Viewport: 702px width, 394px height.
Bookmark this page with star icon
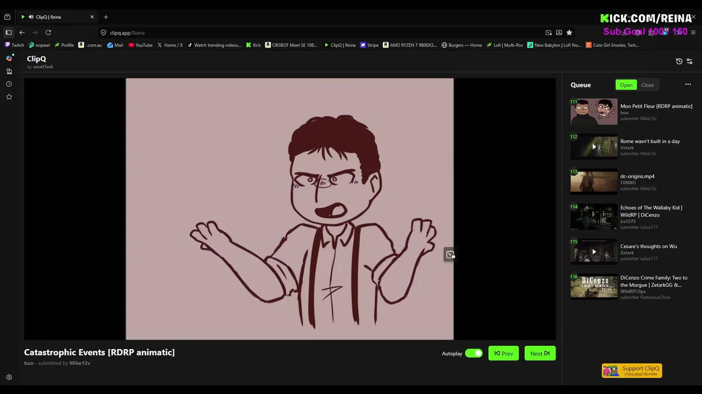point(569,32)
